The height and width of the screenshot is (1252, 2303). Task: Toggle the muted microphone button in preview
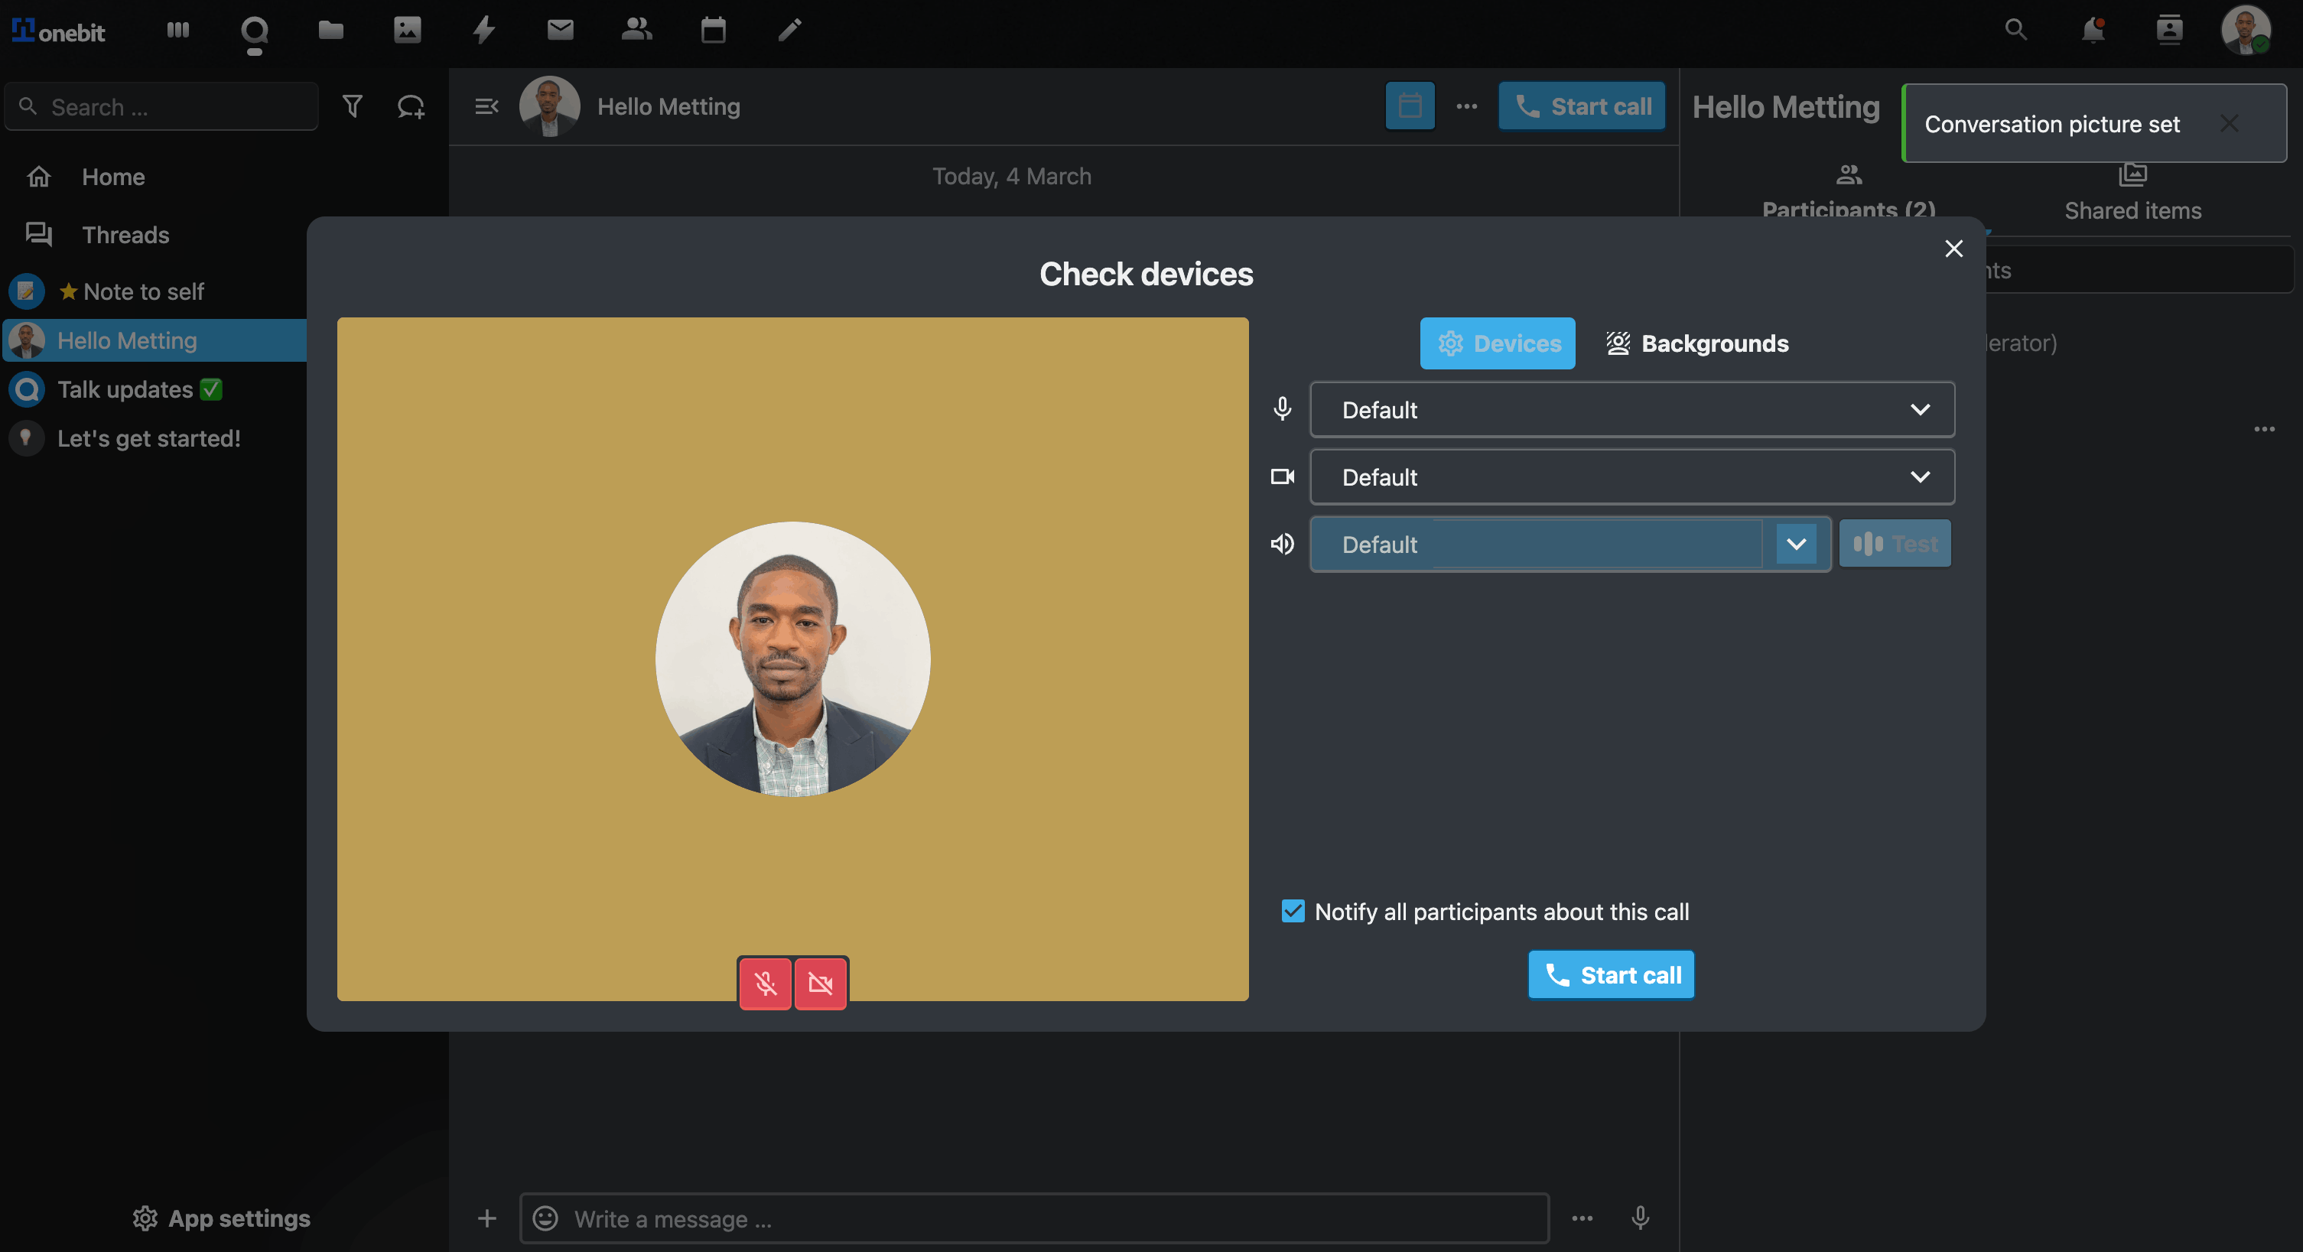pos(766,984)
